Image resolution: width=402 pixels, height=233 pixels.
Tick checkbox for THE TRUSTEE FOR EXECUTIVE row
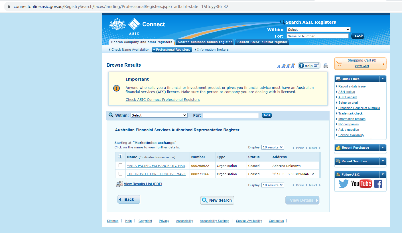[x=120, y=174]
